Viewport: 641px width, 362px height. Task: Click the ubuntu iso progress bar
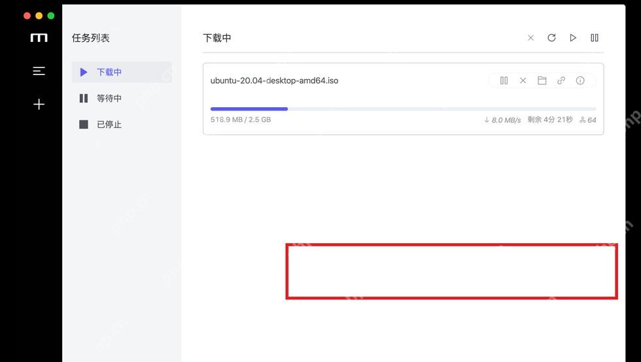point(403,109)
